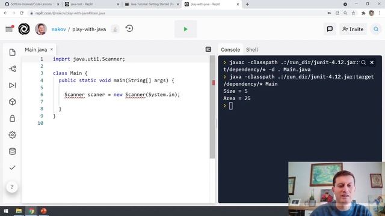
Task: Open the chat icon
Action: [330, 29]
